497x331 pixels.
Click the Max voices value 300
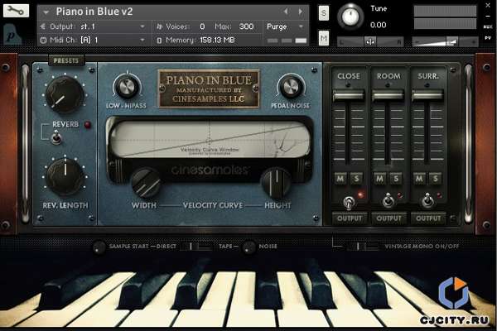coord(246,26)
